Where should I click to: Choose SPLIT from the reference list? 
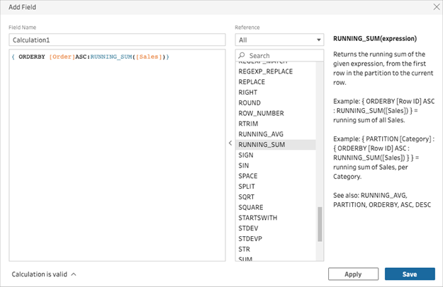tap(276, 187)
